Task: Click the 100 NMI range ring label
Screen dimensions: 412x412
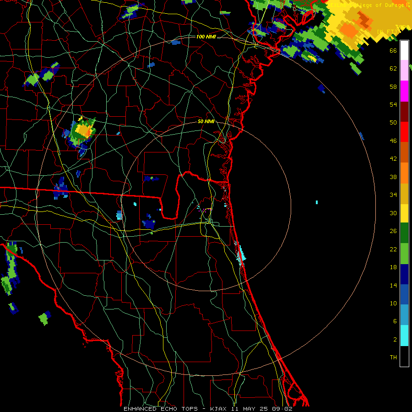Action: [206, 37]
